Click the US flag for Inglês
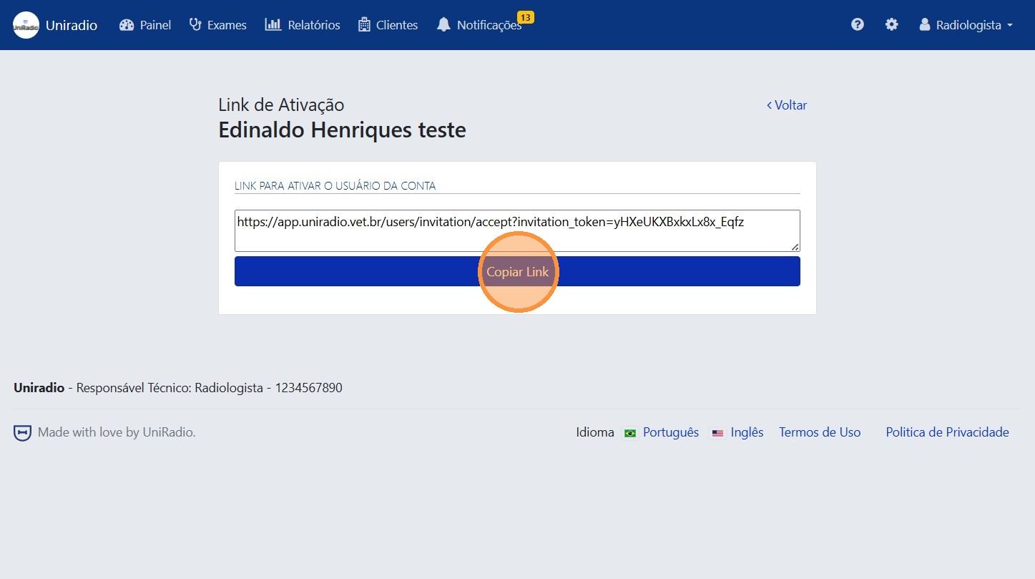Image resolution: width=1035 pixels, height=579 pixels. pos(717,433)
